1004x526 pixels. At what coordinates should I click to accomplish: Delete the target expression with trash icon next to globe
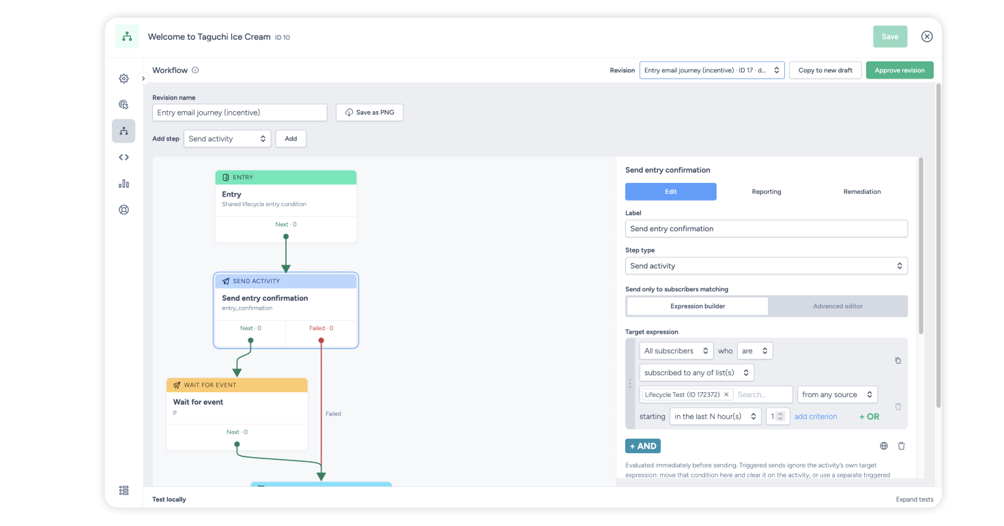[902, 446]
